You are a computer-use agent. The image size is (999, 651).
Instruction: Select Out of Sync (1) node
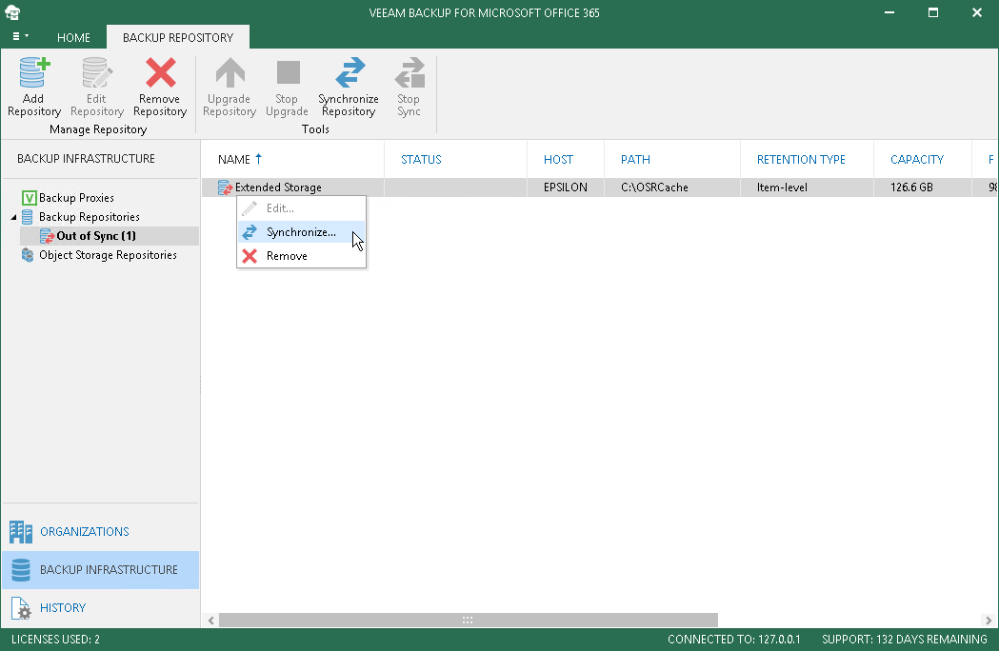click(x=96, y=236)
